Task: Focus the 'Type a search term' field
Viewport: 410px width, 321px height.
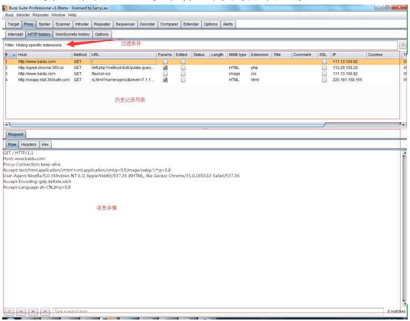Action: 218,312
